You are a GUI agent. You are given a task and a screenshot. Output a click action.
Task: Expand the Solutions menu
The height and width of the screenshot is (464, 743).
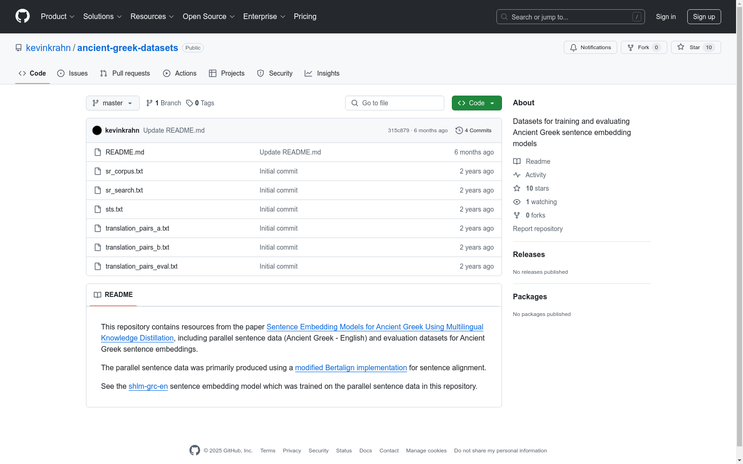[103, 17]
